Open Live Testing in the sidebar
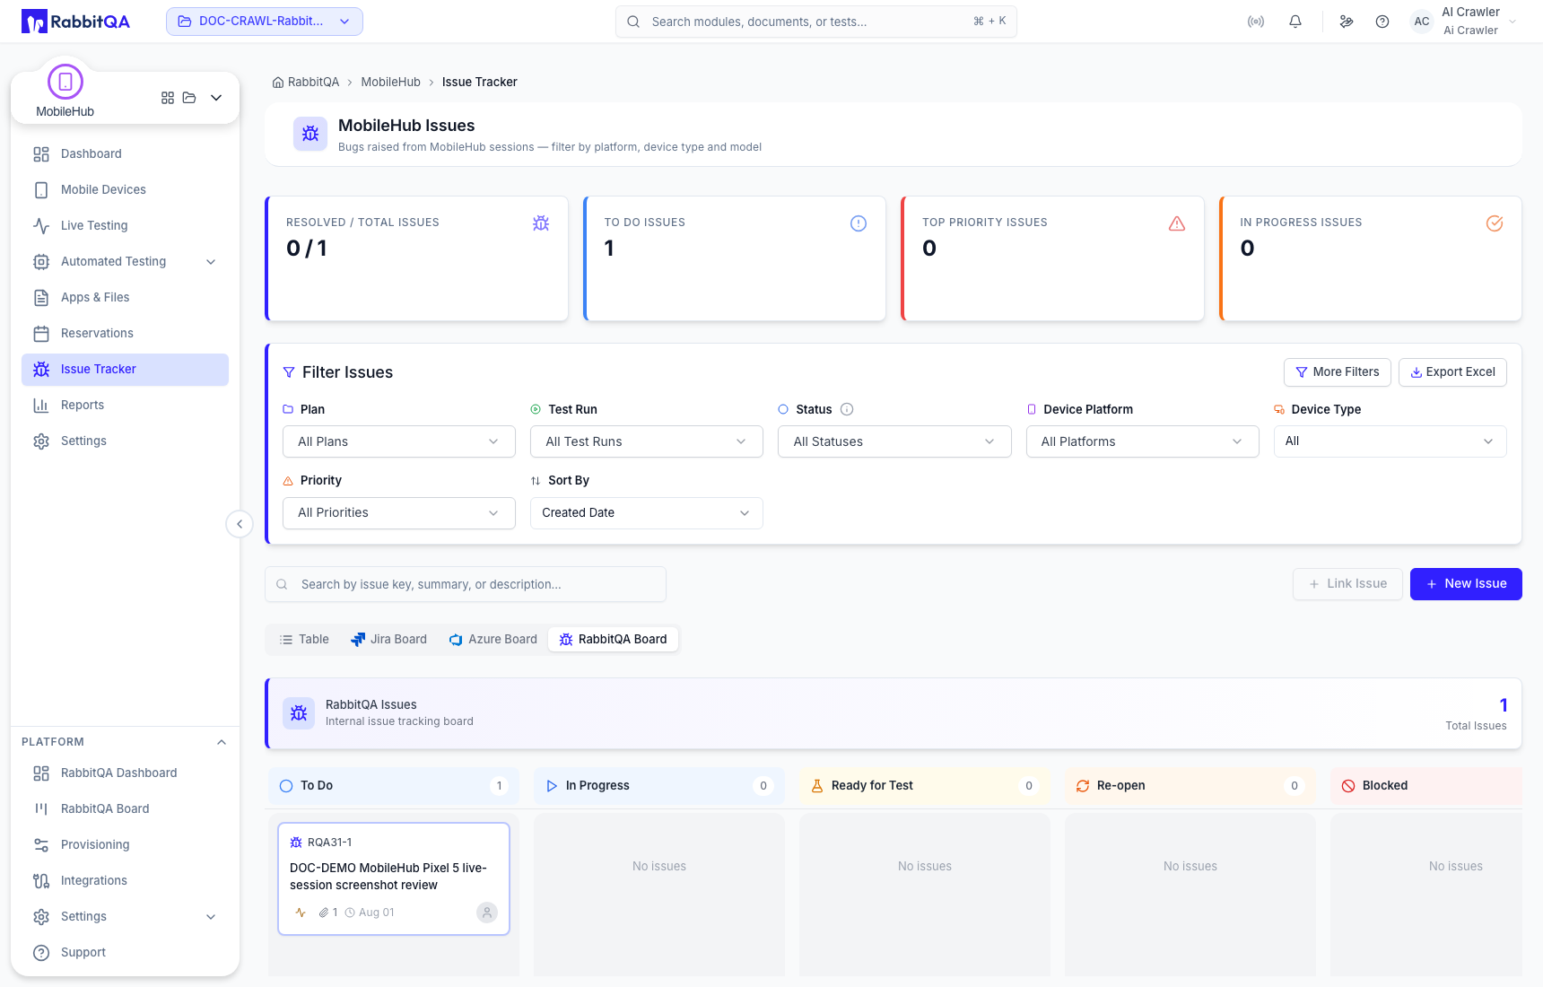 coord(125,226)
